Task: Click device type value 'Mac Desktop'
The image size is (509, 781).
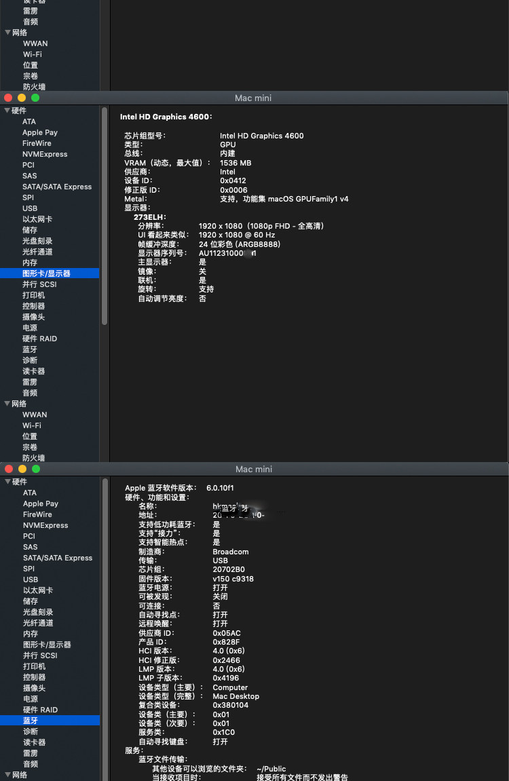Action: [x=236, y=696]
